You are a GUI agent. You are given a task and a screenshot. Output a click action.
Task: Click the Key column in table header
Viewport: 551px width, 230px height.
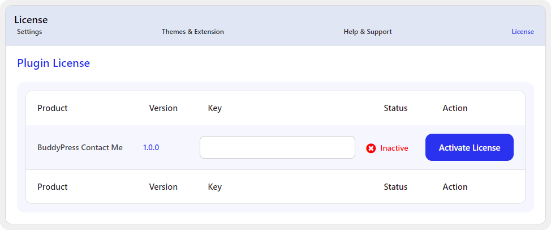(215, 108)
